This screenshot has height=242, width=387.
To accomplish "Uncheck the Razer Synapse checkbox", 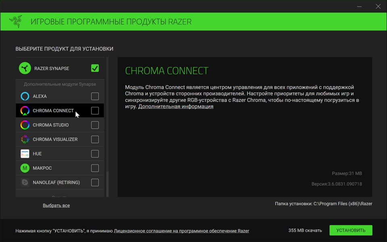I will (95, 68).
